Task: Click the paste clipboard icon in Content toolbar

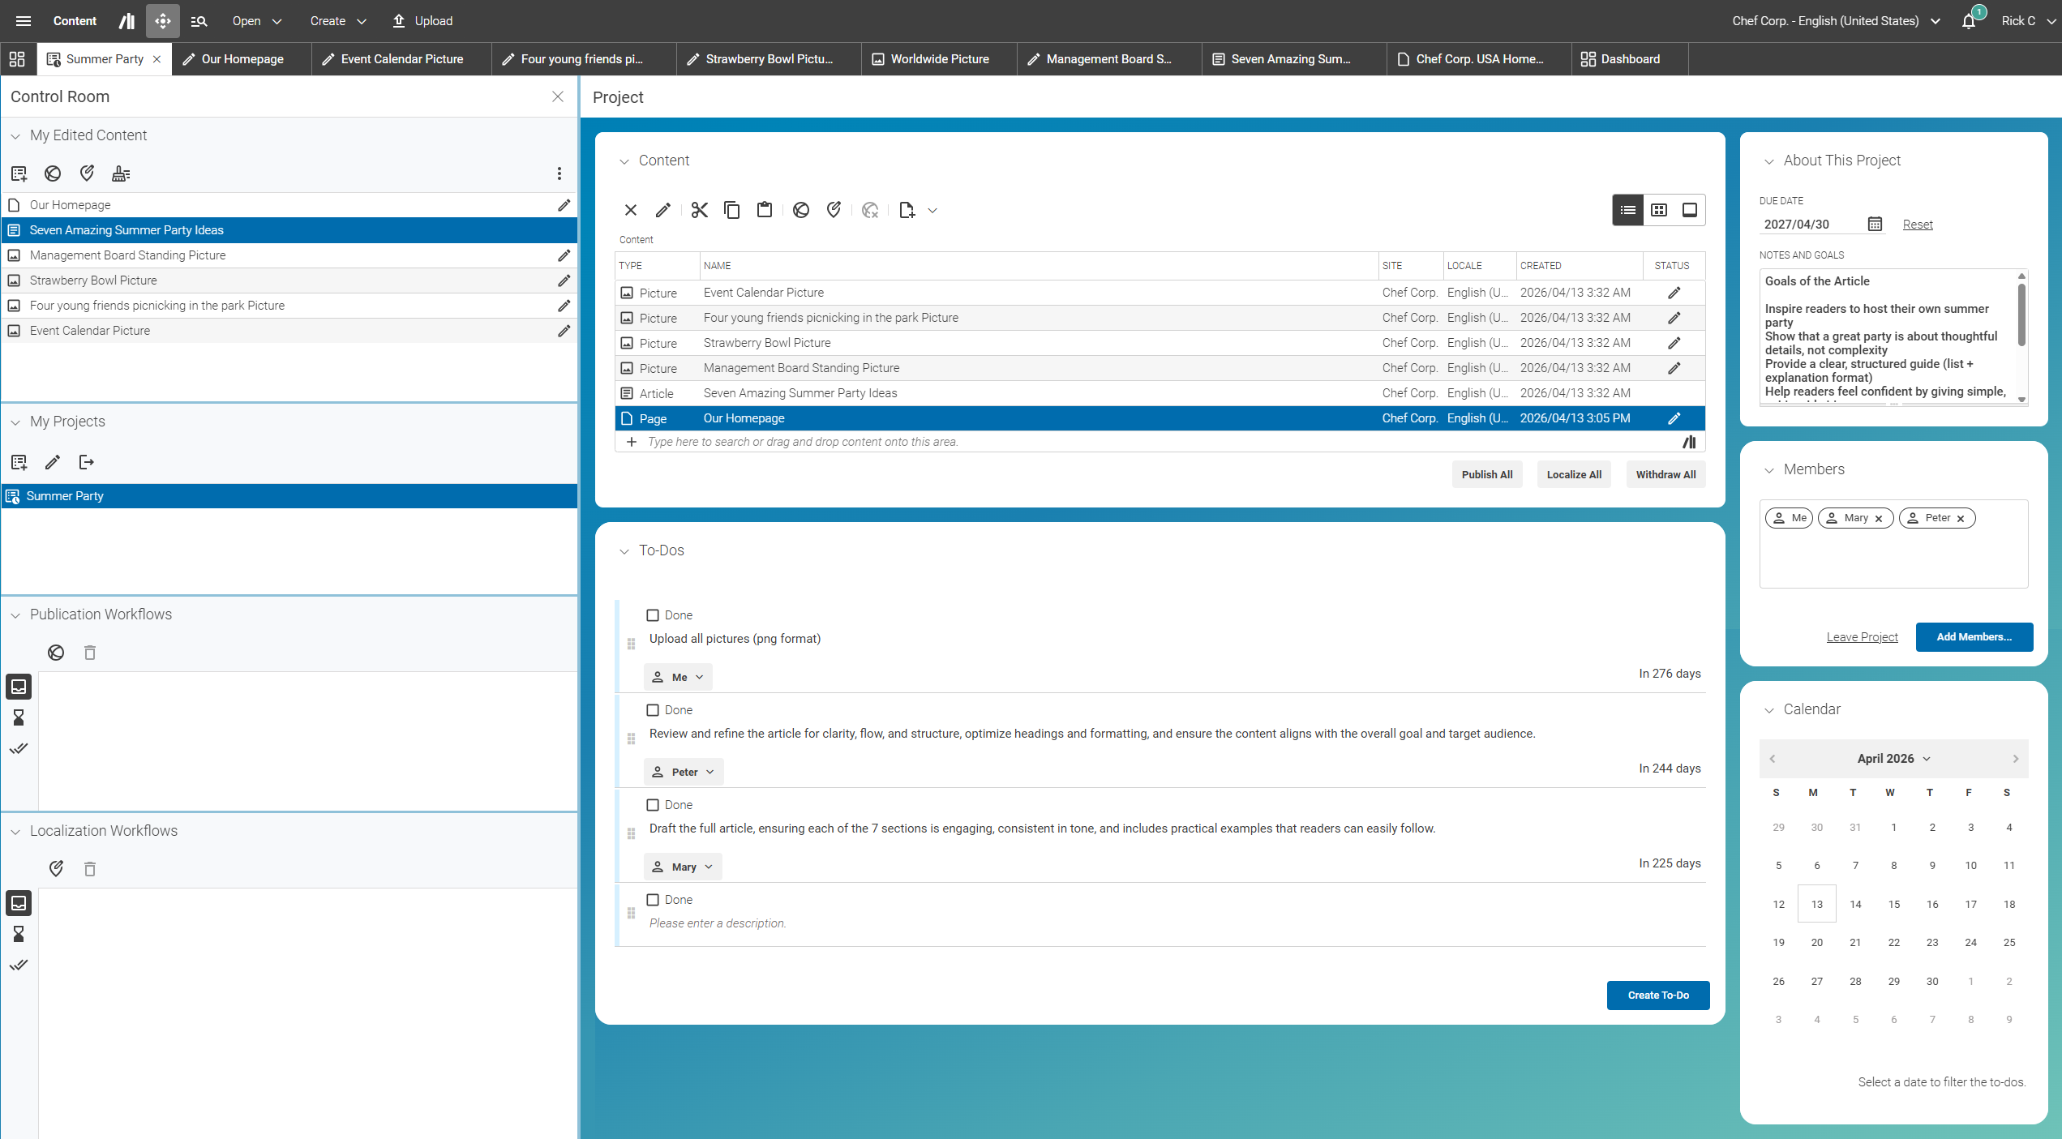Action: (x=764, y=211)
